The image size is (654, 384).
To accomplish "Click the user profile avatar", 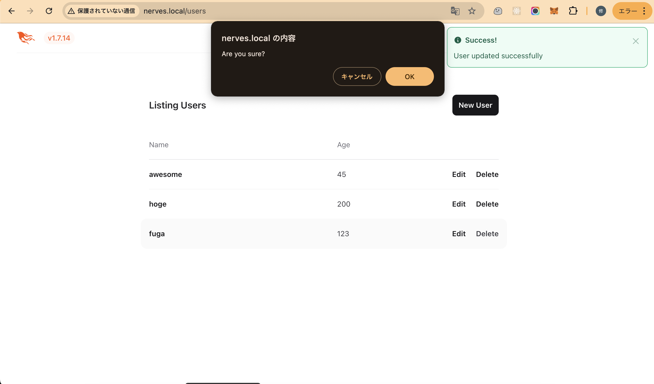I will tap(601, 11).
